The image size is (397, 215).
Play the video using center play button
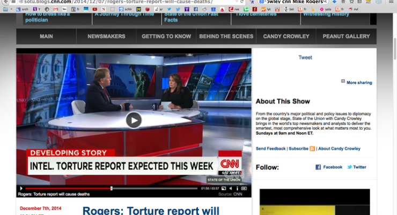[x=134, y=120]
